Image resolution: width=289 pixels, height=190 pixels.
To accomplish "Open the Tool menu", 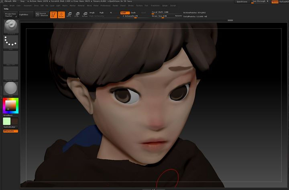I will [x=146, y=6].
